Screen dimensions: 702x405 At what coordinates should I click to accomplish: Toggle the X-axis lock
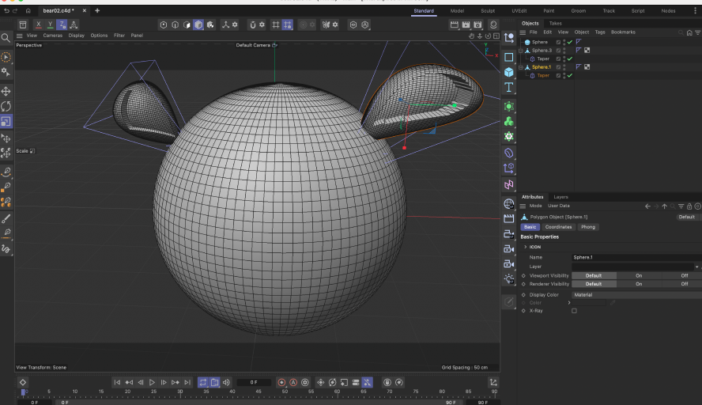tap(38, 25)
